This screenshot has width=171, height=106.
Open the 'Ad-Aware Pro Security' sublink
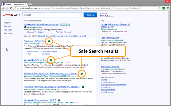(x=35, y=32)
